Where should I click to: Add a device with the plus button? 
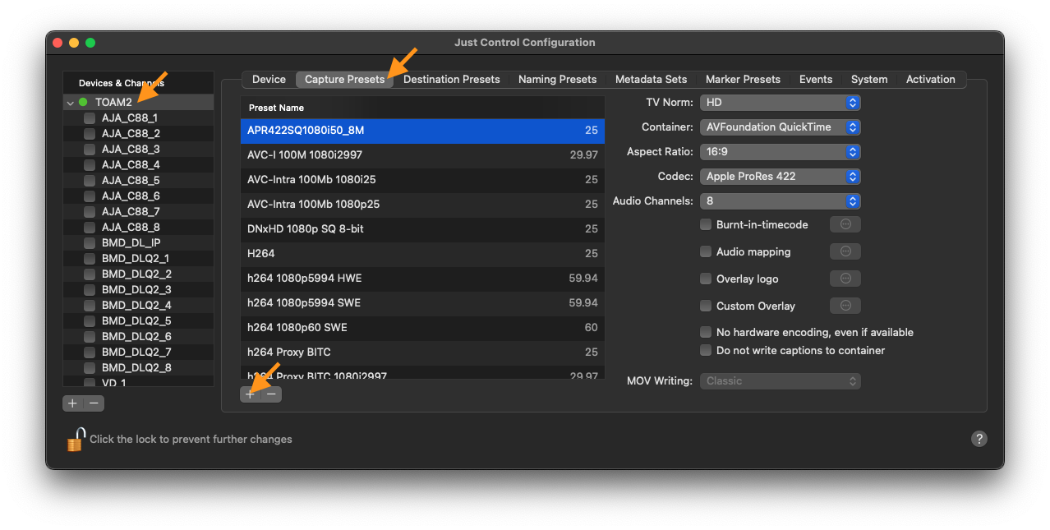[x=73, y=403]
